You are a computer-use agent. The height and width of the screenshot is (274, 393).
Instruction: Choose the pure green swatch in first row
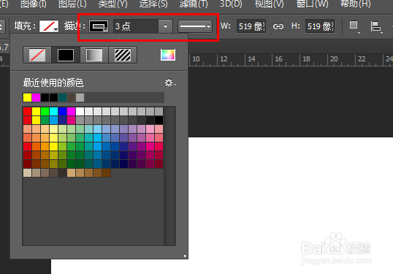(45, 111)
